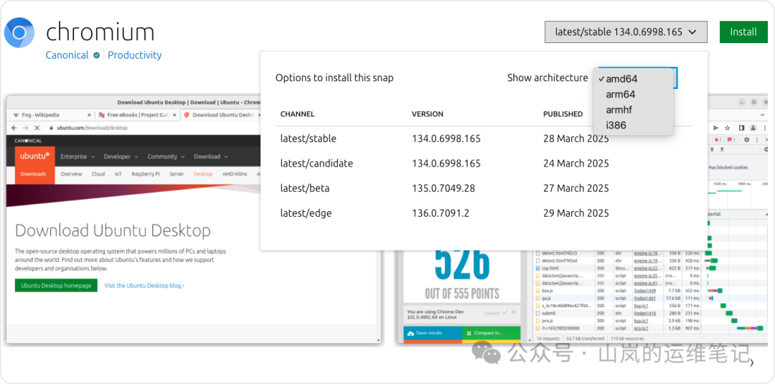Open the Raspberry Pi sub-navigation item

pos(145,174)
